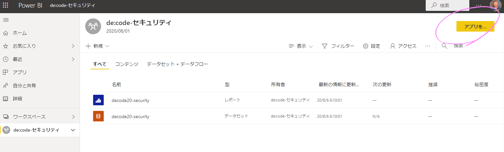This screenshot has width=504, height=152.
Task: Sort by 次の更新 column header
Action: click(382, 85)
